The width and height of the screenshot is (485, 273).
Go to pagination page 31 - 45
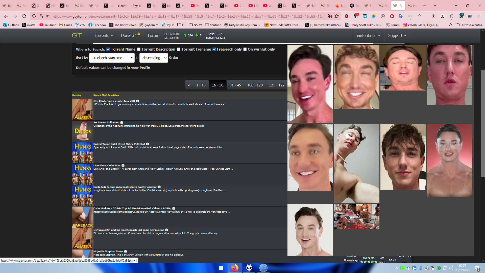coord(235,85)
